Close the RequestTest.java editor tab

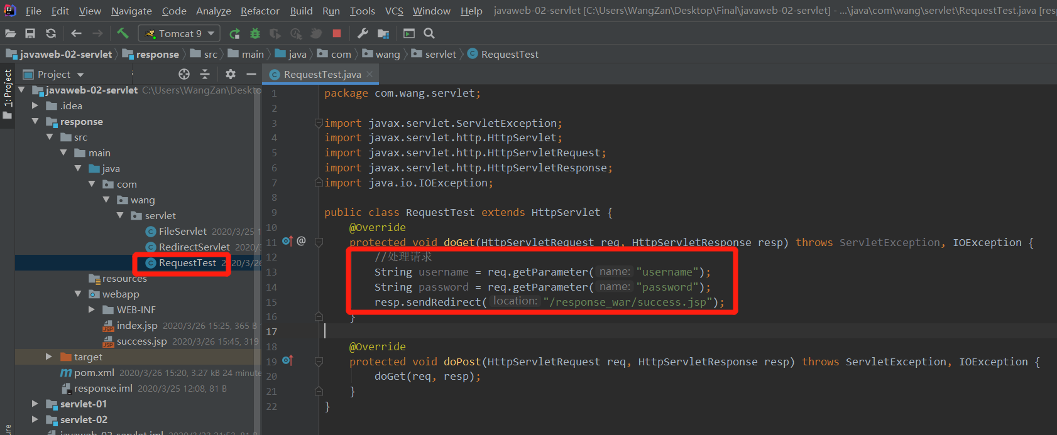pos(370,74)
